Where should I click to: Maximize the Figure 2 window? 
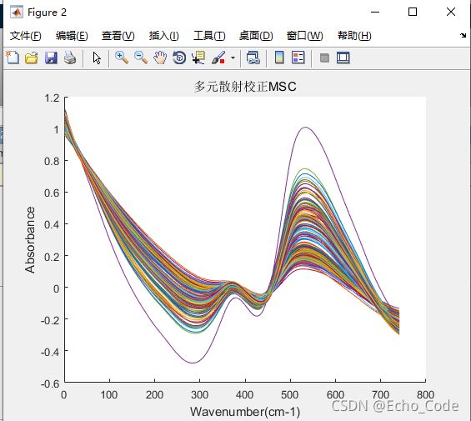click(413, 12)
